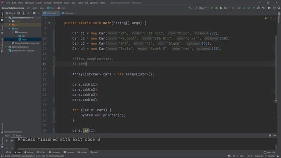Open the Build menu
Image resolution: width=281 pixels, height=158 pixels.
[67, 3]
